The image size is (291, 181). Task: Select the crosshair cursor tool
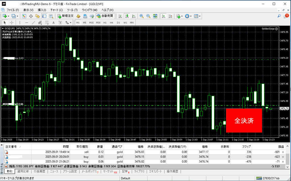coord(12,23)
